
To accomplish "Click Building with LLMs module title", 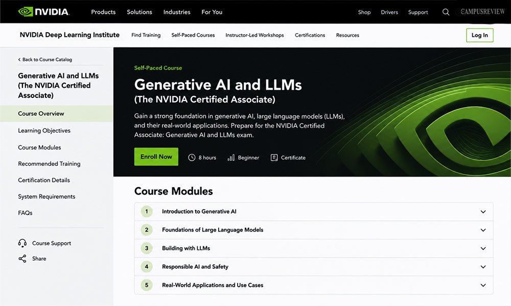I will pos(186,248).
